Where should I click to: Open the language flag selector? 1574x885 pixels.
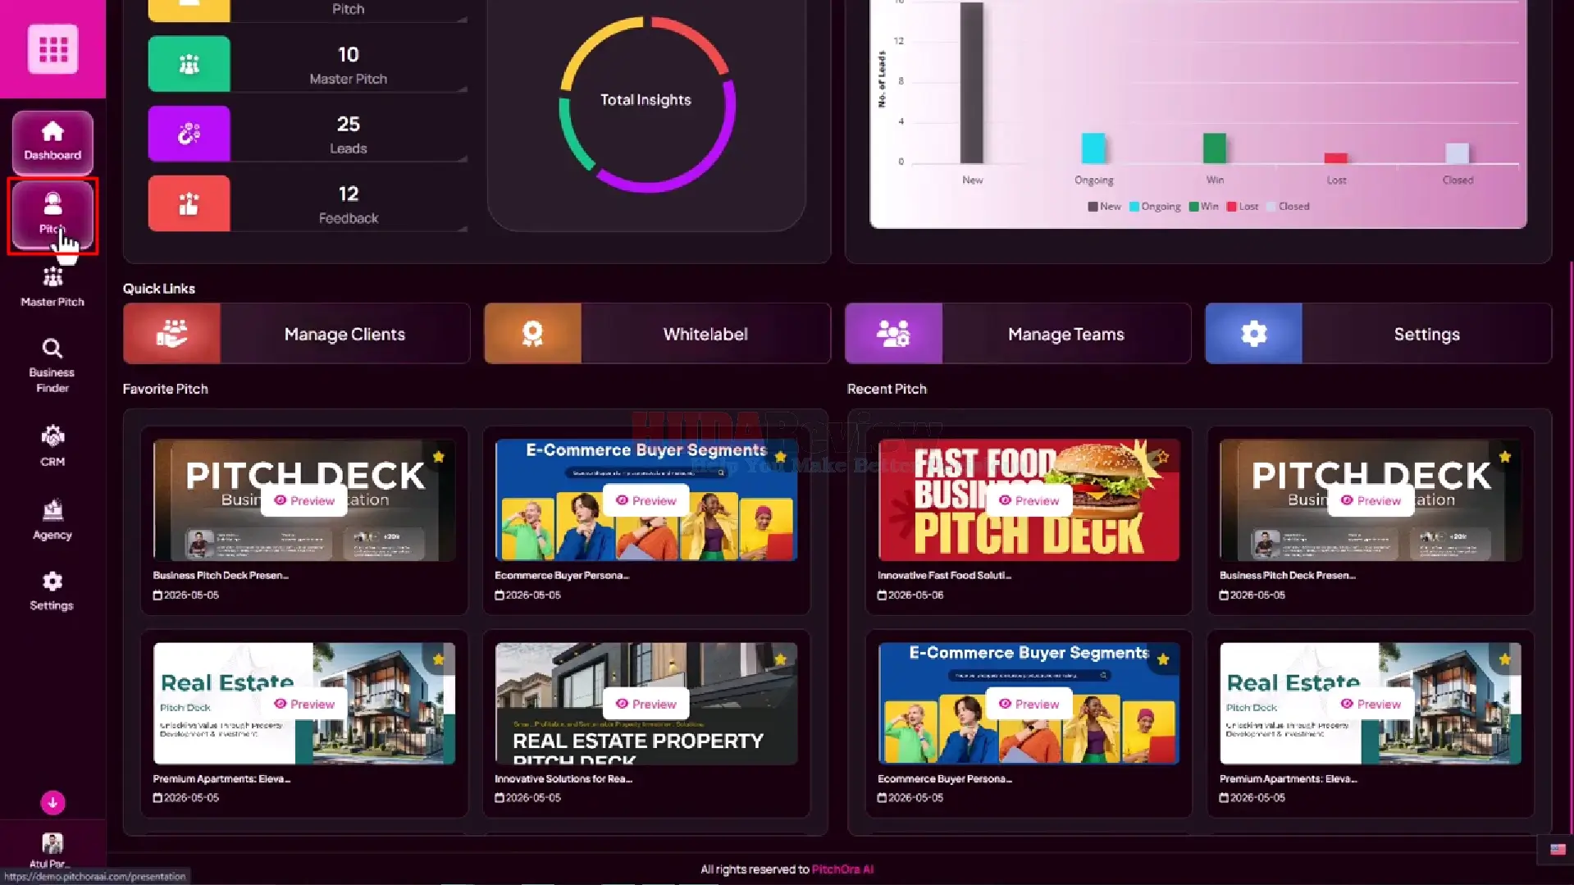tap(1558, 850)
